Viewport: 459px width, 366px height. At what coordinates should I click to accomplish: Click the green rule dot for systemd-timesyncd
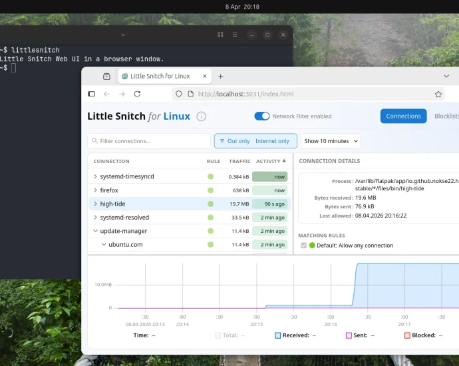210,176
